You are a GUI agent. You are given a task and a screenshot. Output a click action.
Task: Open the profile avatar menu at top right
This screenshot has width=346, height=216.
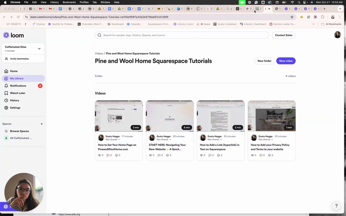(337, 35)
